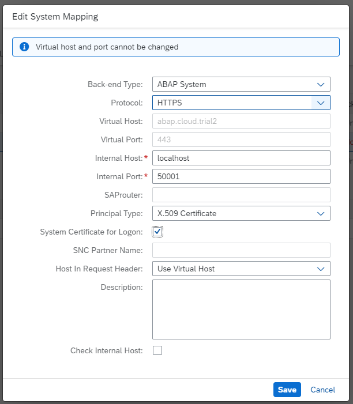Click the Internal Port field showing 50001
Viewport: 353px width, 404px height.
click(241, 176)
